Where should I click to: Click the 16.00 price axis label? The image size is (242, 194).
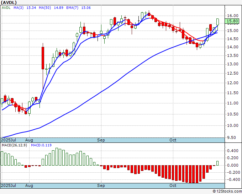point(233,16)
